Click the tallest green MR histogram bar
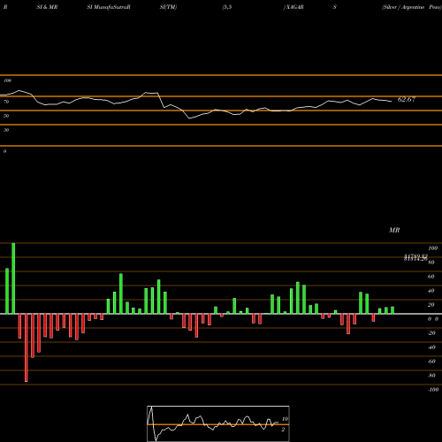 coord(13,278)
